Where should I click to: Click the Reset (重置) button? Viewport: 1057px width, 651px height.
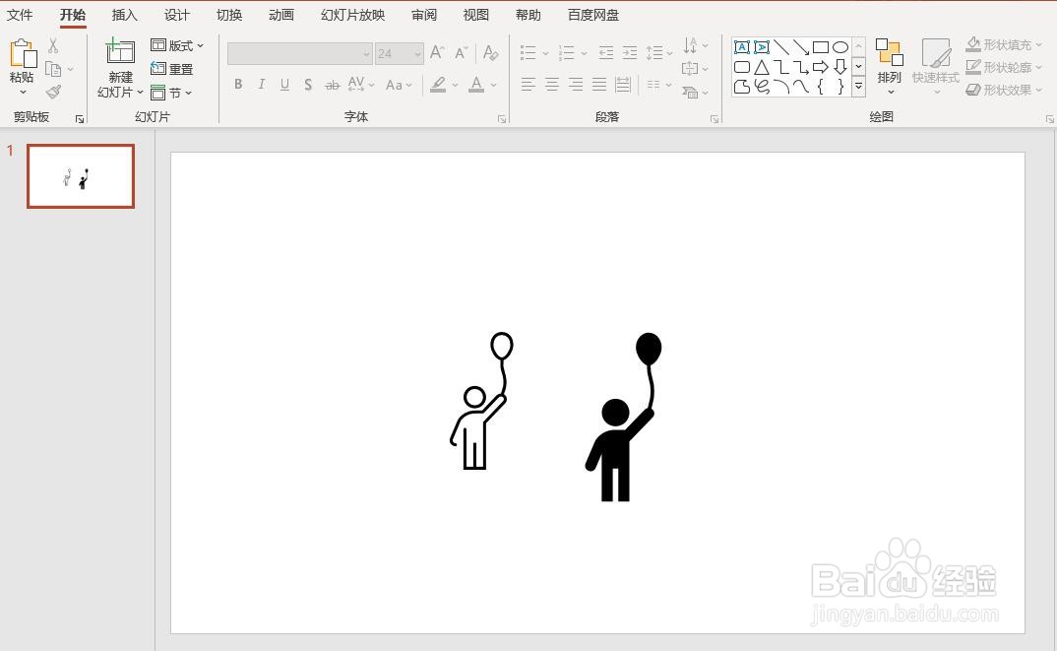pos(172,69)
